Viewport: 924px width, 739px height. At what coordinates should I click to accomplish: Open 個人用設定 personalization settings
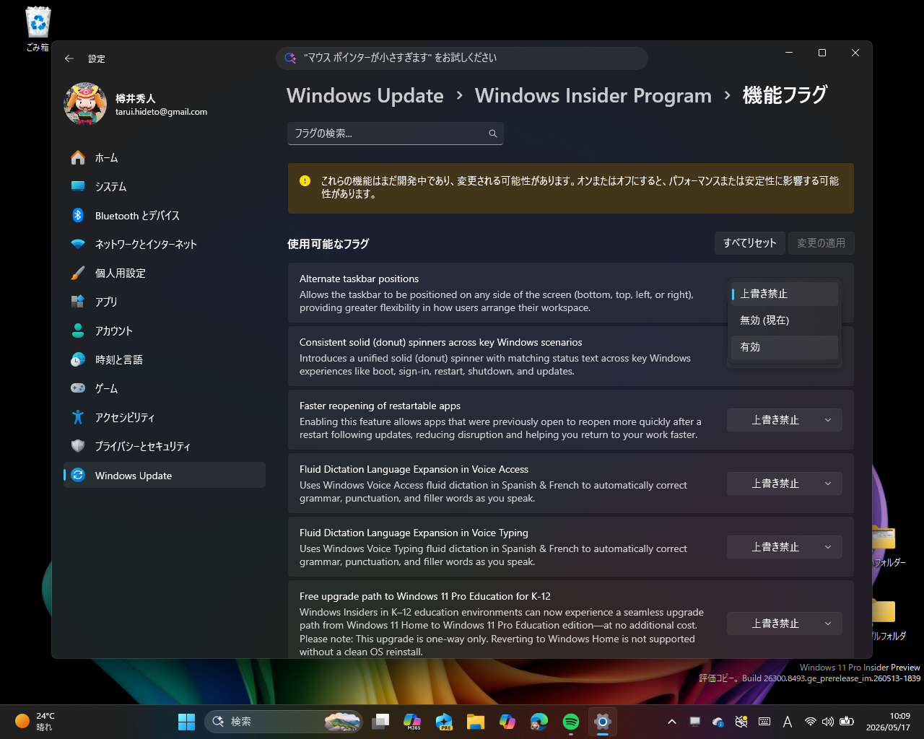[165, 273]
